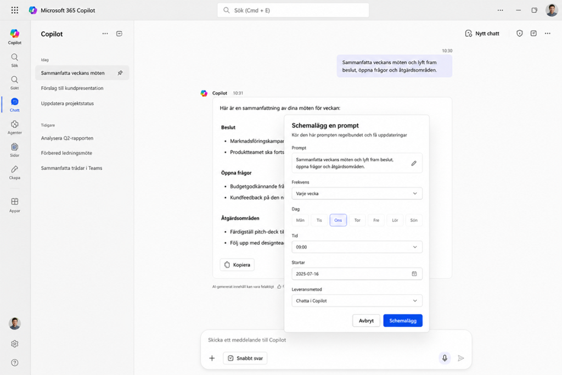Image resolution: width=562 pixels, height=375 pixels.
Task: Select Lör as the day
Action: [x=395, y=220]
